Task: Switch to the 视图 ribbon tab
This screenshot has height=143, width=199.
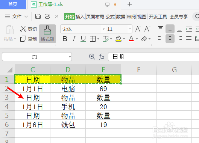Action: (x=142, y=17)
